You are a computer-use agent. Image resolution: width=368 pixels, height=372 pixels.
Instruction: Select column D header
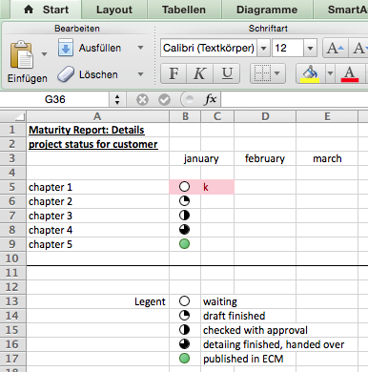click(x=265, y=116)
